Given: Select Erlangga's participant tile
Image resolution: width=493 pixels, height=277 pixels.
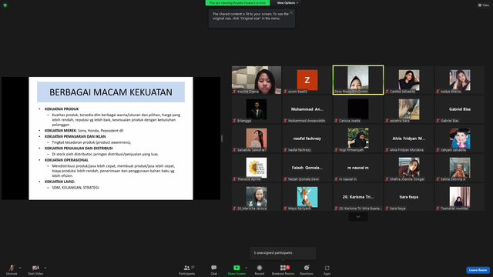Looking at the screenshot, I should pos(257,109).
